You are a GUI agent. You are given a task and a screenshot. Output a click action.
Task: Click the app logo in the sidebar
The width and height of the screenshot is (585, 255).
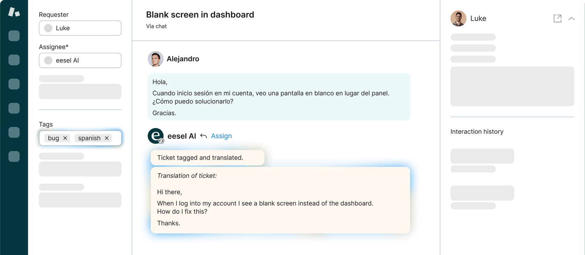(x=14, y=12)
